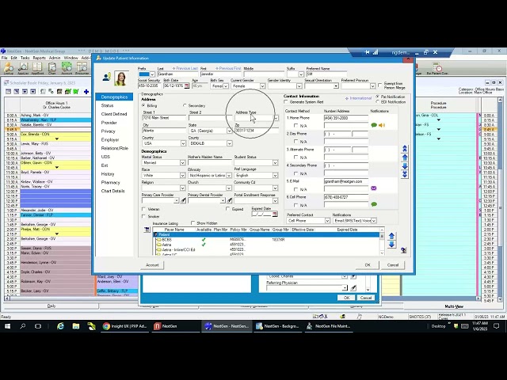Enable Show Hidden insurance checkbox
The width and height of the screenshot is (507, 380).
[193, 223]
